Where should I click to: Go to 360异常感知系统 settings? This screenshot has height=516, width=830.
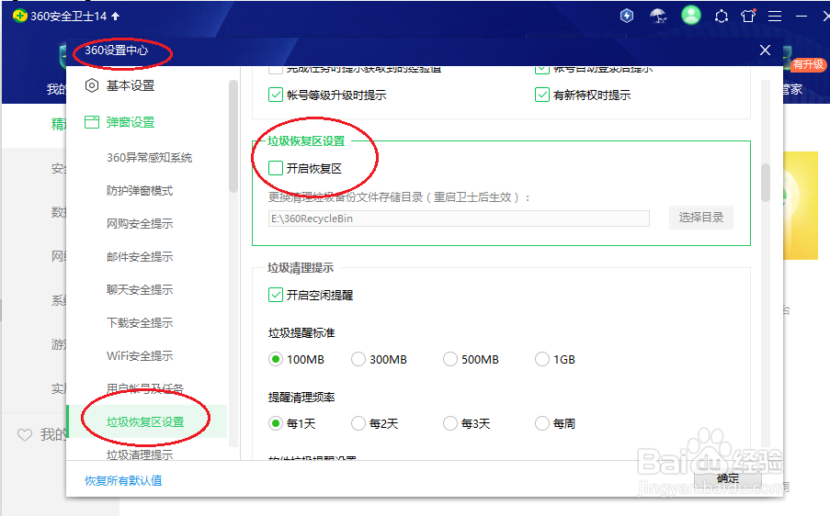click(149, 158)
